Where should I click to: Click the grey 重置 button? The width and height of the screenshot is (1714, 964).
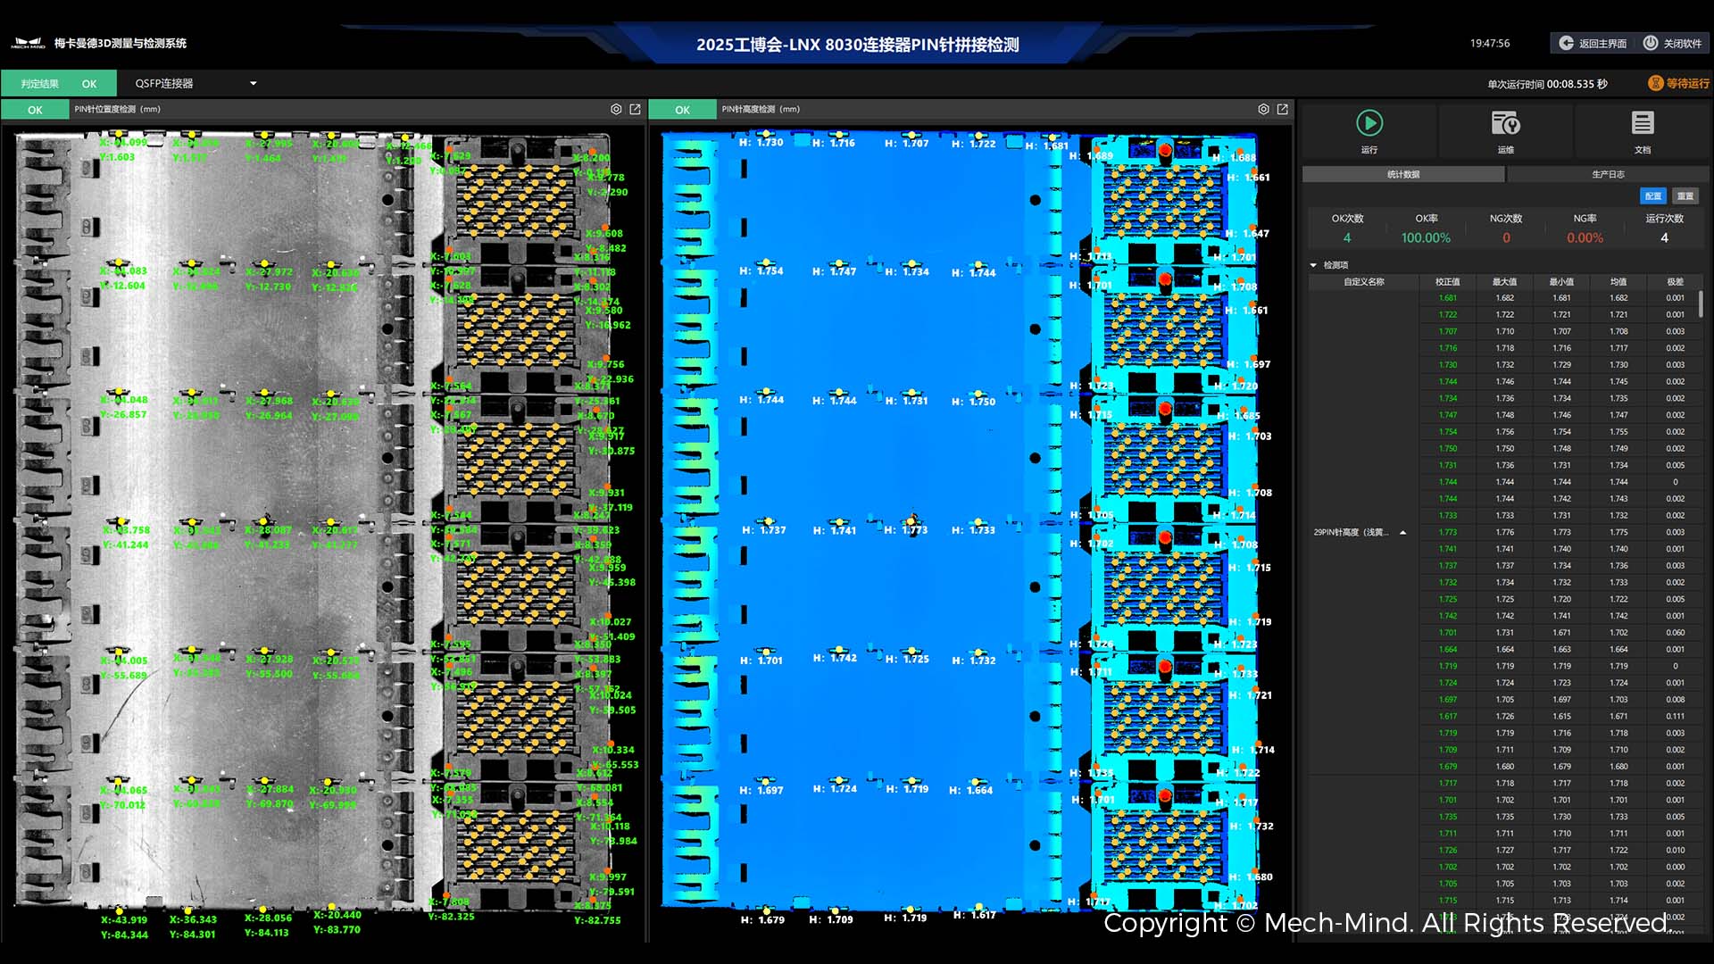[x=1685, y=195]
